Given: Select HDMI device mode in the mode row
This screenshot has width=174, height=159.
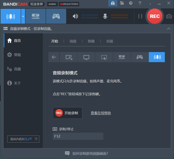Looking at the screenshot, I should (x=122, y=57).
